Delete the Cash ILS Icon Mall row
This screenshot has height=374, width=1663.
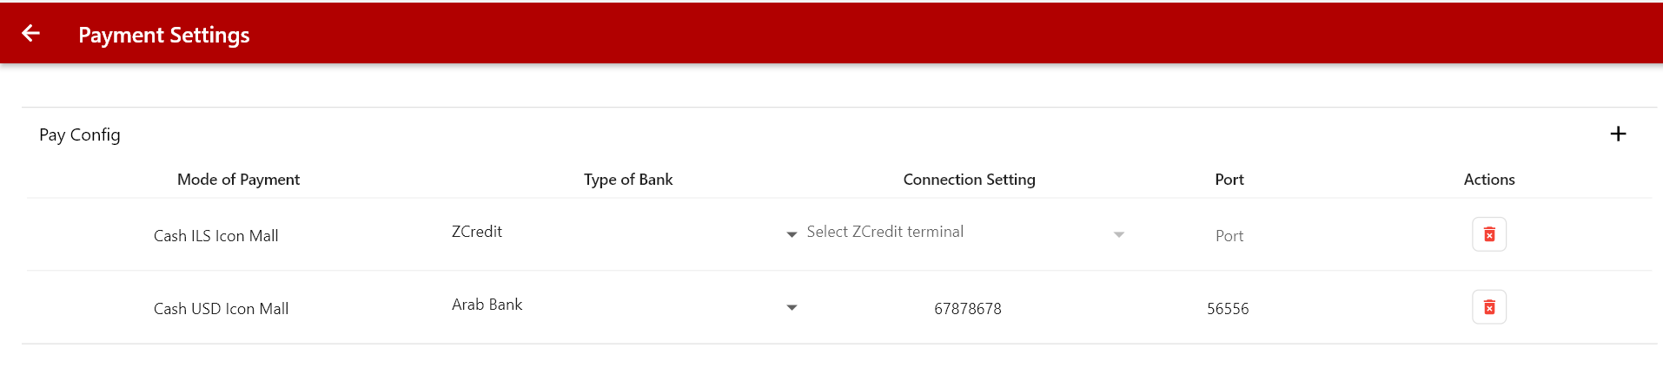(1488, 234)
